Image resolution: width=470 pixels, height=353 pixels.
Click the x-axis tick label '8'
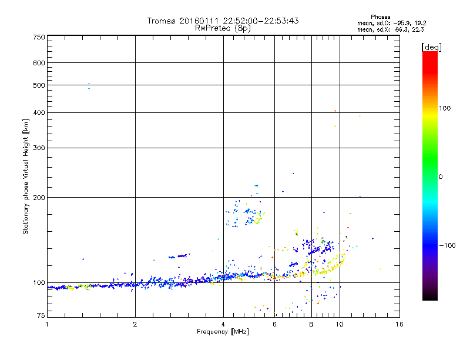click(311, 324)
